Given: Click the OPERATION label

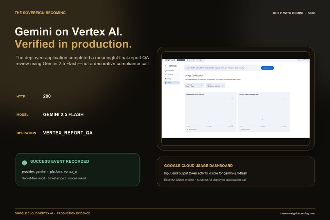Looking at the screenshot, I should (26, 133).
